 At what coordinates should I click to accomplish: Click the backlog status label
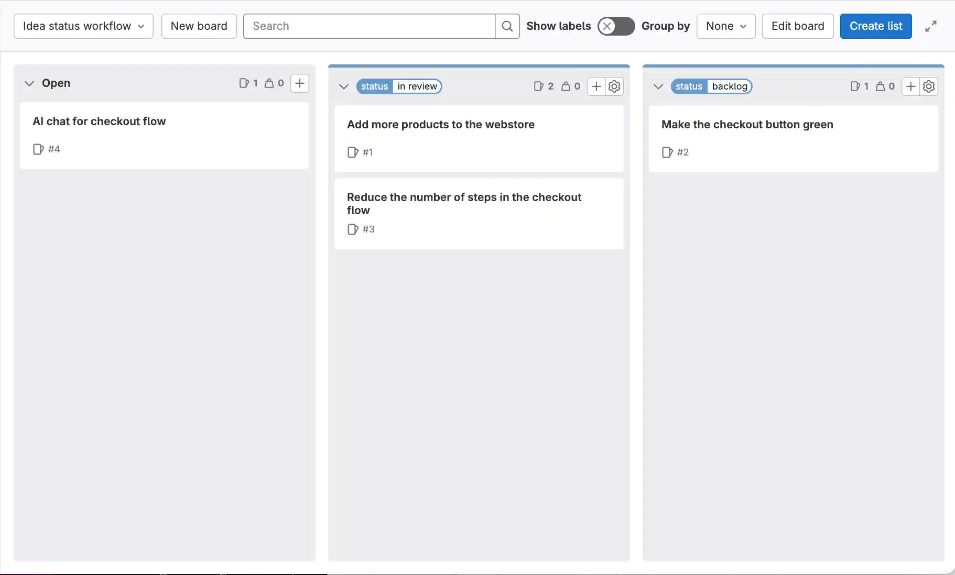click(730, 86)
